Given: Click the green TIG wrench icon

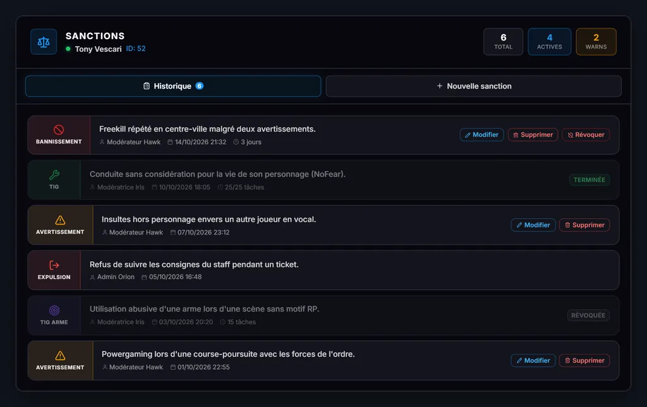Looking at the screenshot, I should coord(54,175).
